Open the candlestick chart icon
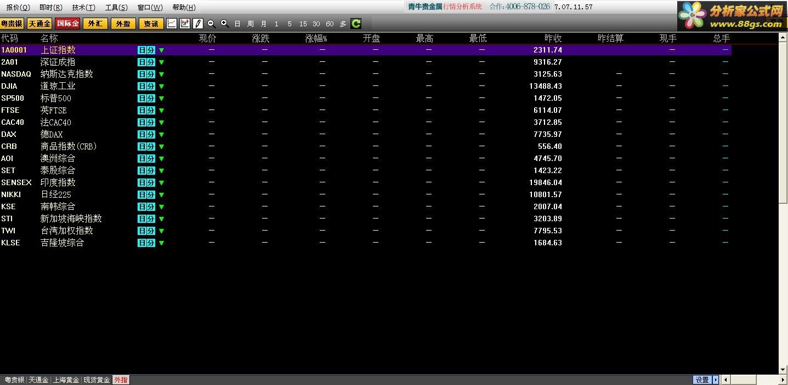This screenshot has height=385, width=788. (185, 24)
